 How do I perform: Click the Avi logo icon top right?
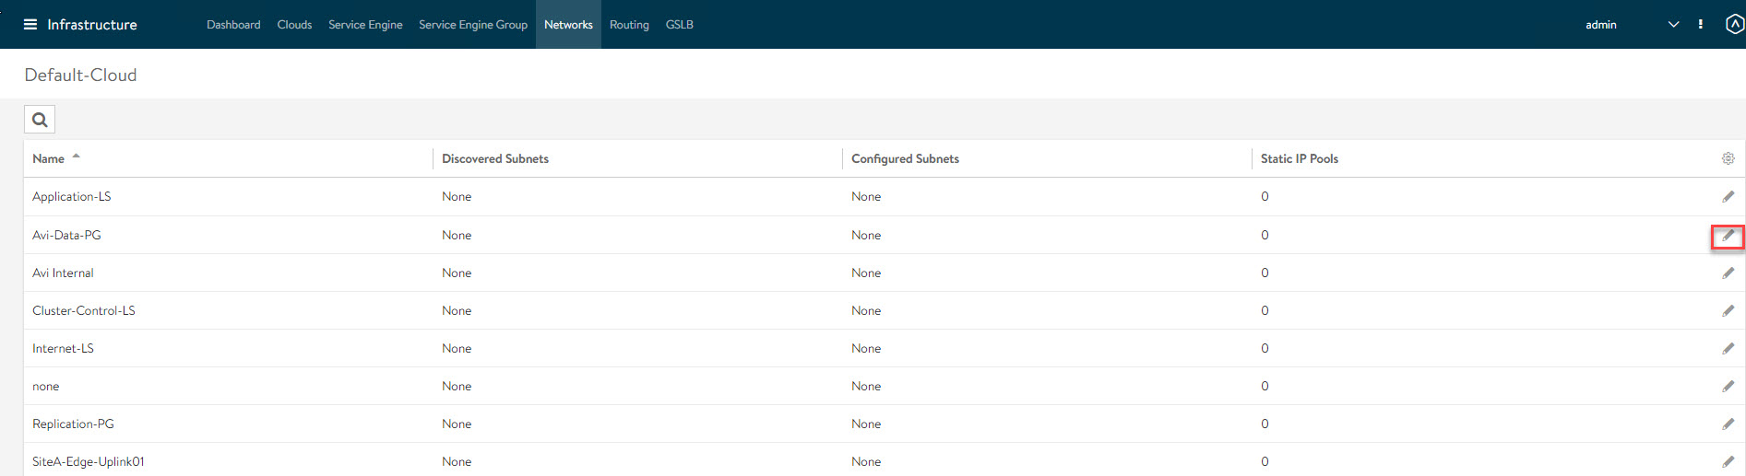pyautogui.click(x=1734, y=25)
